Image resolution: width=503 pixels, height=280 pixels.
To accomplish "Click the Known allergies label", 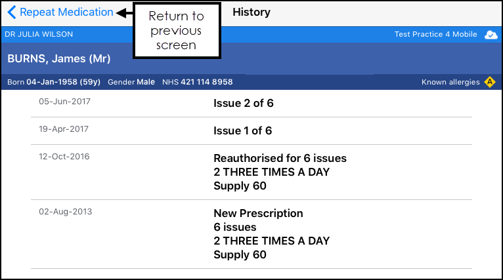I will coord(450,82).
